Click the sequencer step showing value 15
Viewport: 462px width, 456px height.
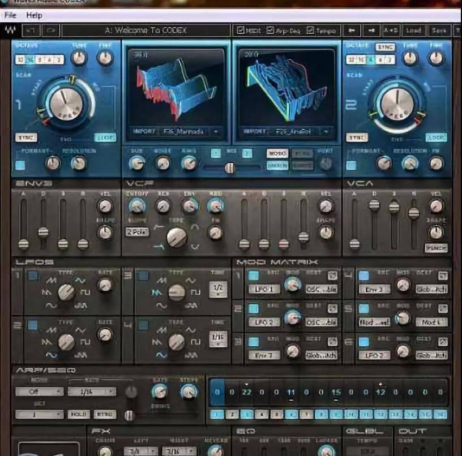(336, 392)
